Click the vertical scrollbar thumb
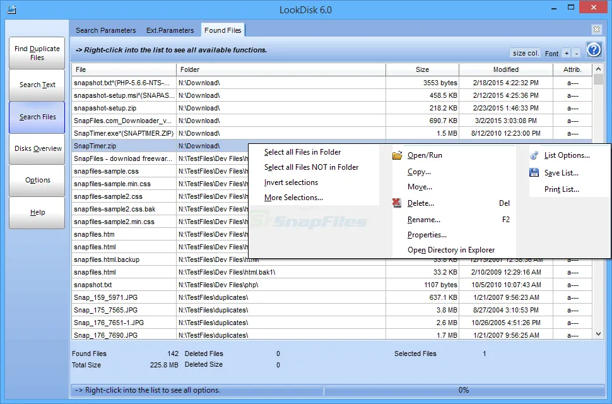 point(598,80)
